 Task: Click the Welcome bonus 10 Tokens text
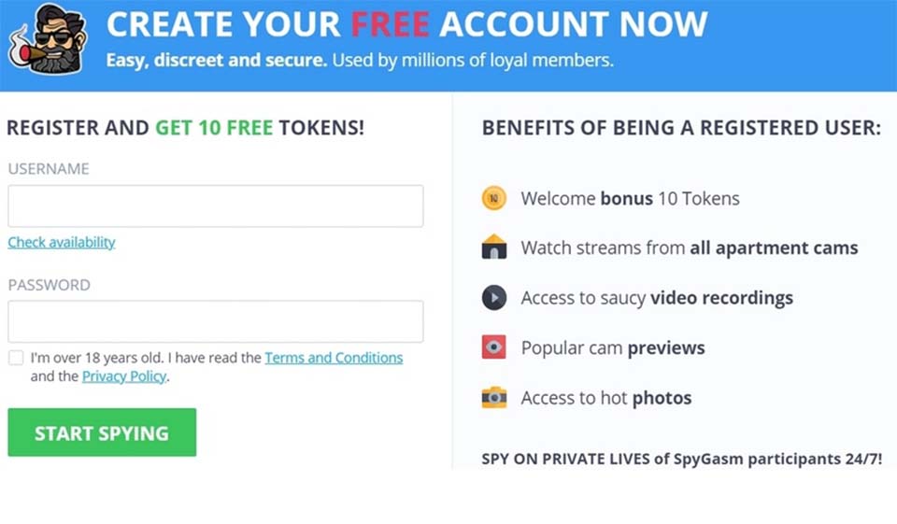pos(630,198)
